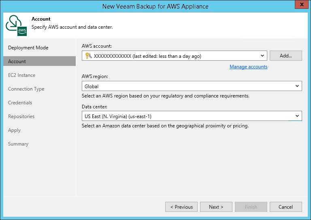Open the Manage accounts link
Viewport: 311px width, 220px height.
pyautogui.click(x=248, y=67)
